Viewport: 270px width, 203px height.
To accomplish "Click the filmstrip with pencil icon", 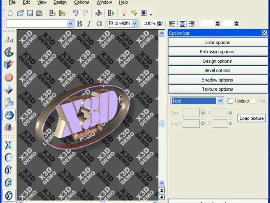I will point(52,13).
